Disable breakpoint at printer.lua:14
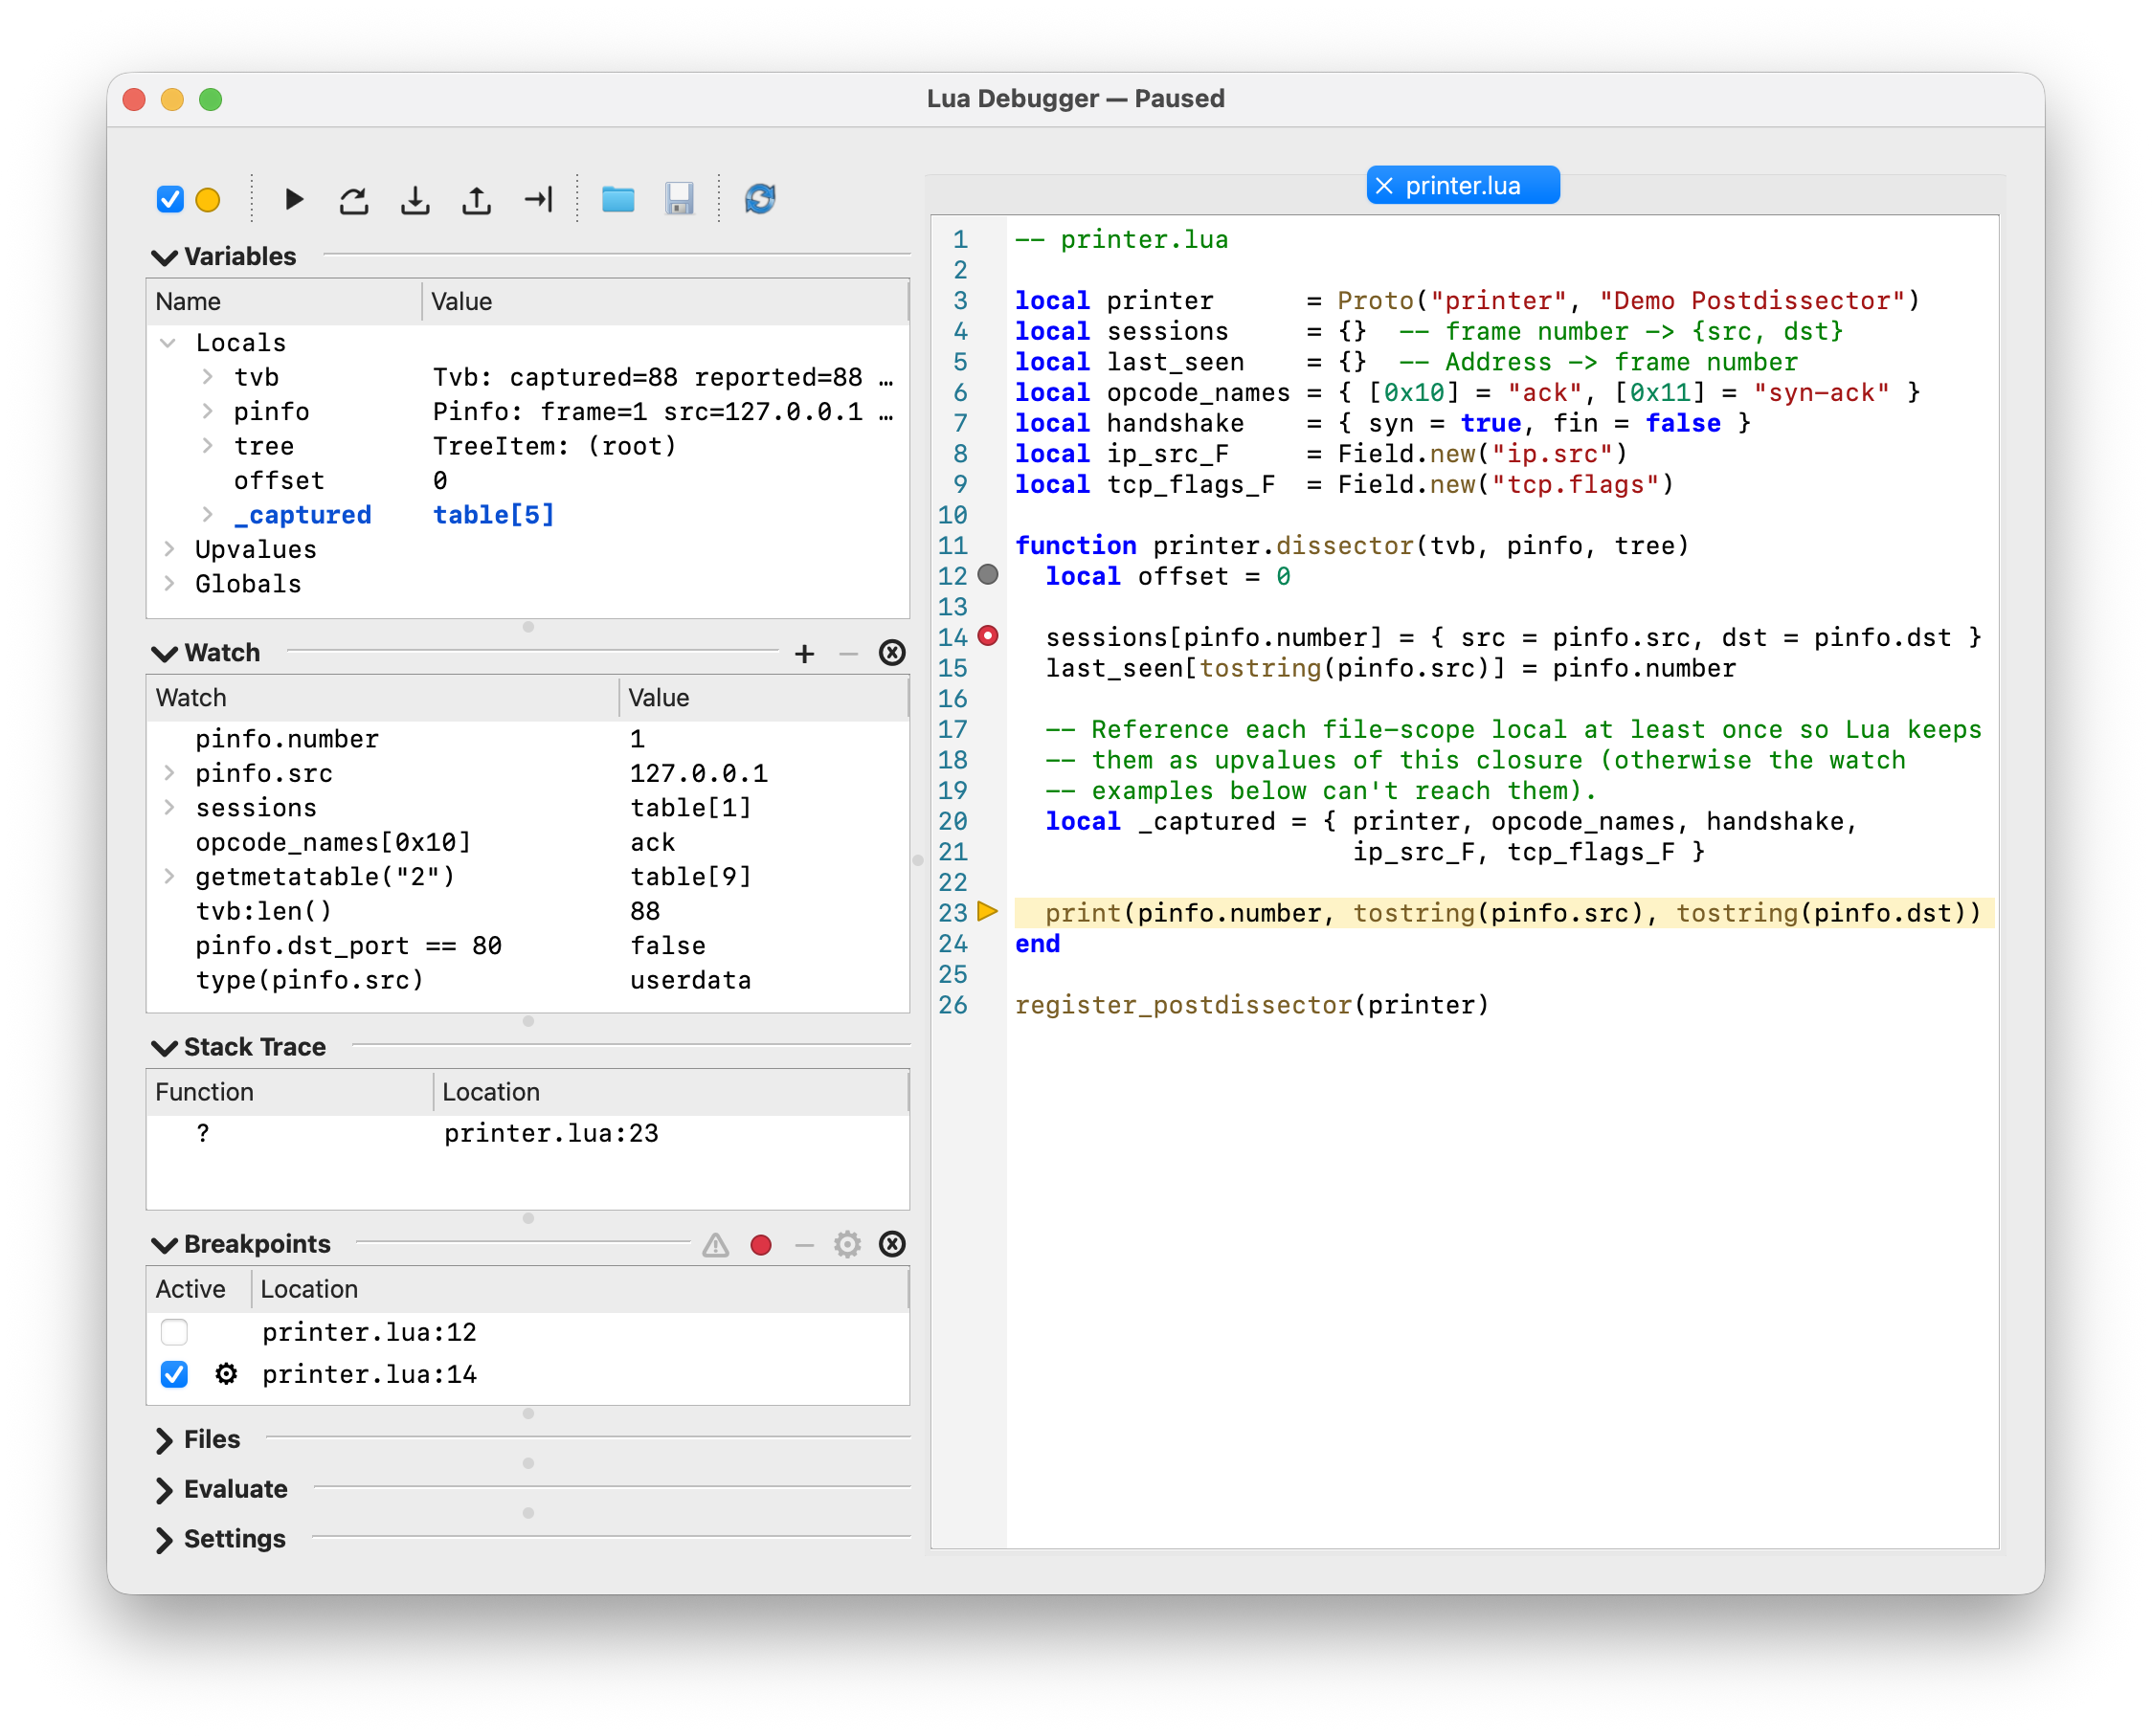This screenshot has width=2152, height=1736. pyautogui.click(x=174, y=1375)
